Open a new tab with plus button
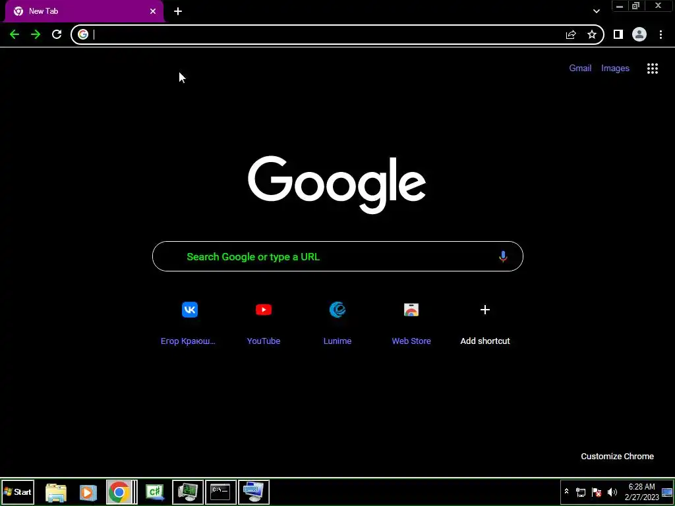Viewport: 675px width, 506px height. [x=178, y=11]
